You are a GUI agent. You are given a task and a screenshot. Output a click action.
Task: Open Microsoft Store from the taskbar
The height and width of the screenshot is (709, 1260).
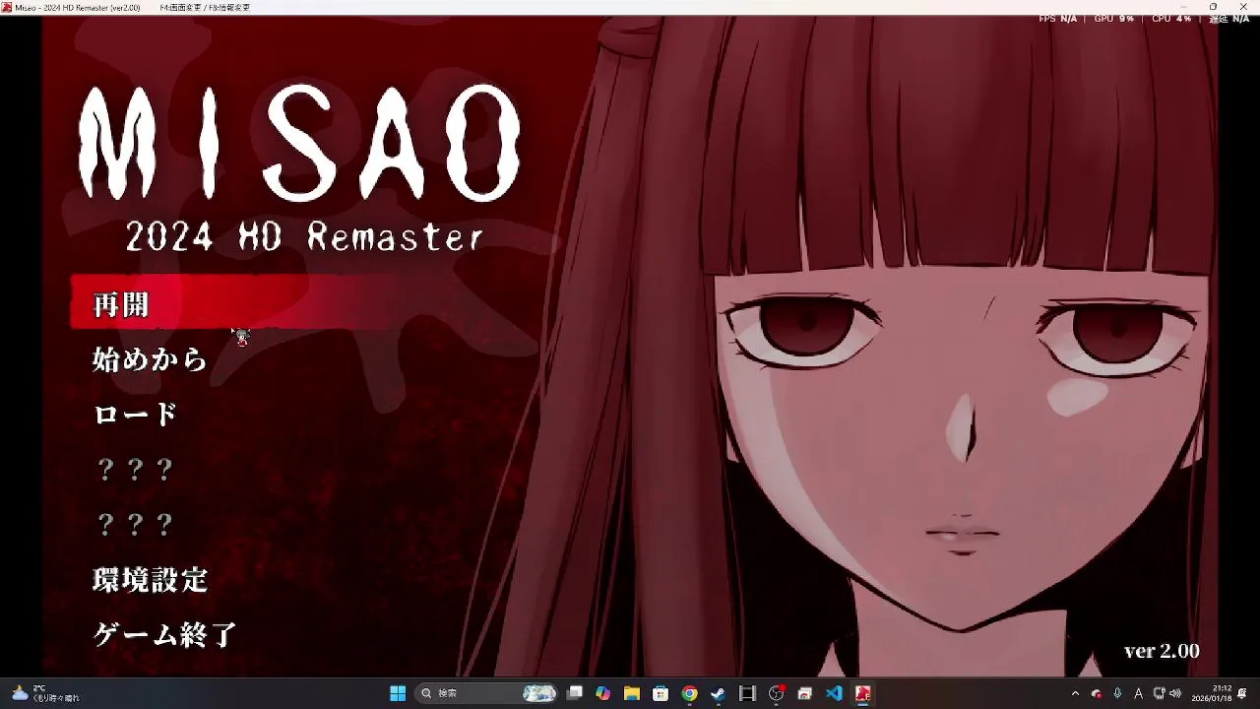pyautogui.click(x=661, y=693)
